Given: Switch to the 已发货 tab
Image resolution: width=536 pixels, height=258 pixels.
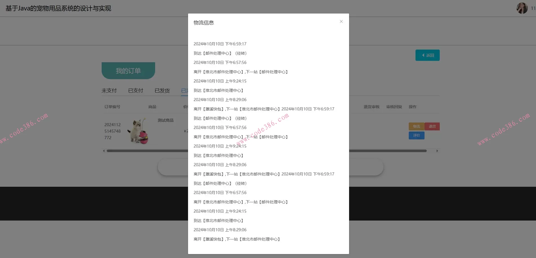Looking at the screenshot, I should pos(162,90).
